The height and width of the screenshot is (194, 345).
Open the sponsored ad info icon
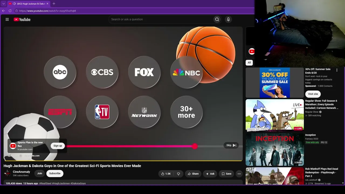(x=20, y=156)
